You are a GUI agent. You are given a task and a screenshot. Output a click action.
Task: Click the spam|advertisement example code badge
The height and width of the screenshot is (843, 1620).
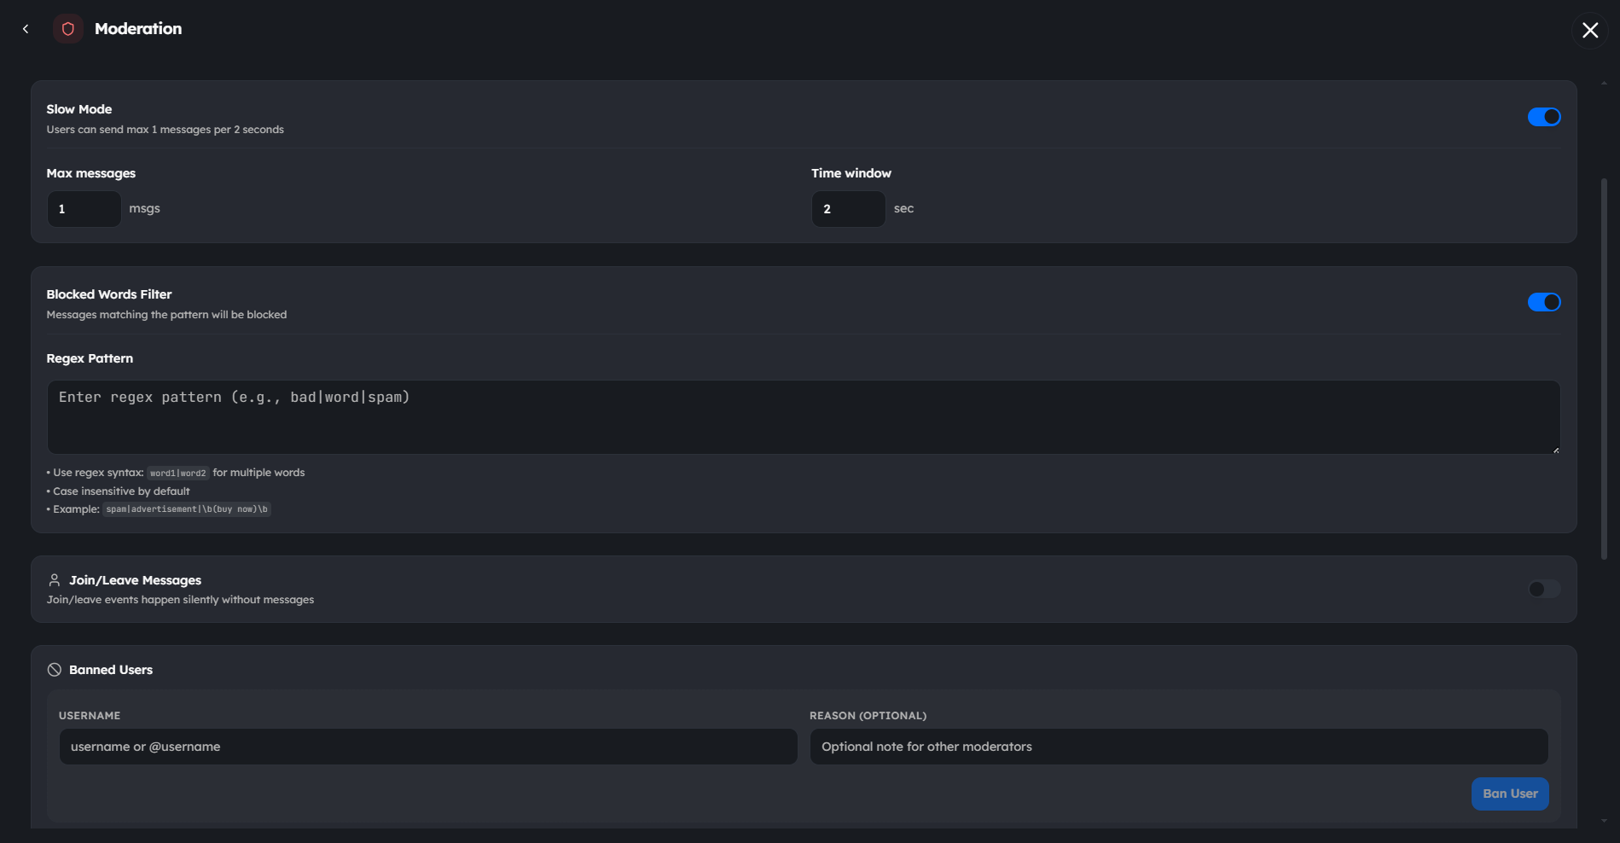(x=186, y=509)
